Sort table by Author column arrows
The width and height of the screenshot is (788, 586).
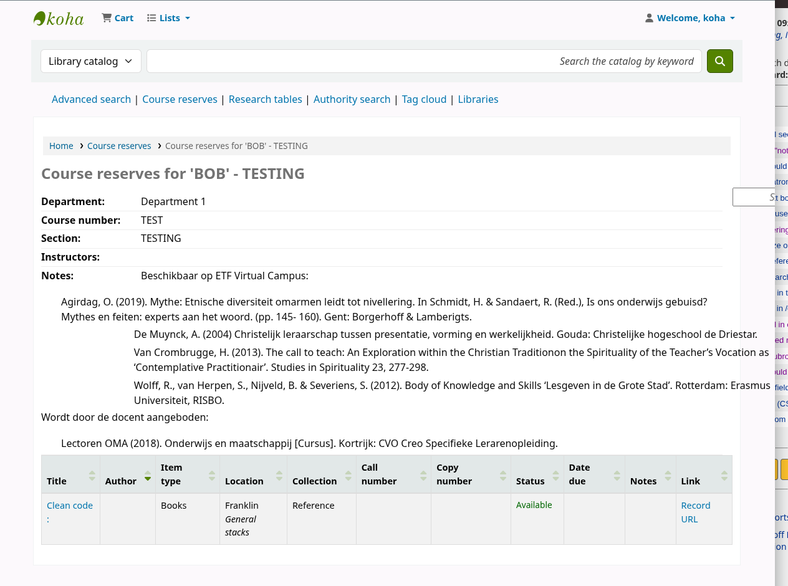point(147,475)
